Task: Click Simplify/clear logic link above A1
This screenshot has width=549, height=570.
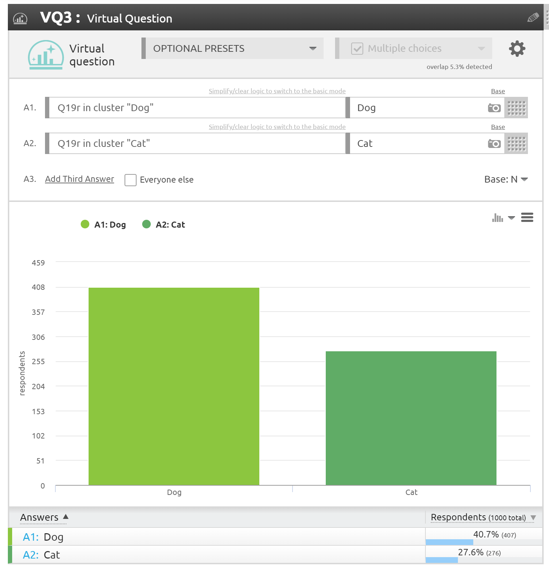Action: (277, 91)
